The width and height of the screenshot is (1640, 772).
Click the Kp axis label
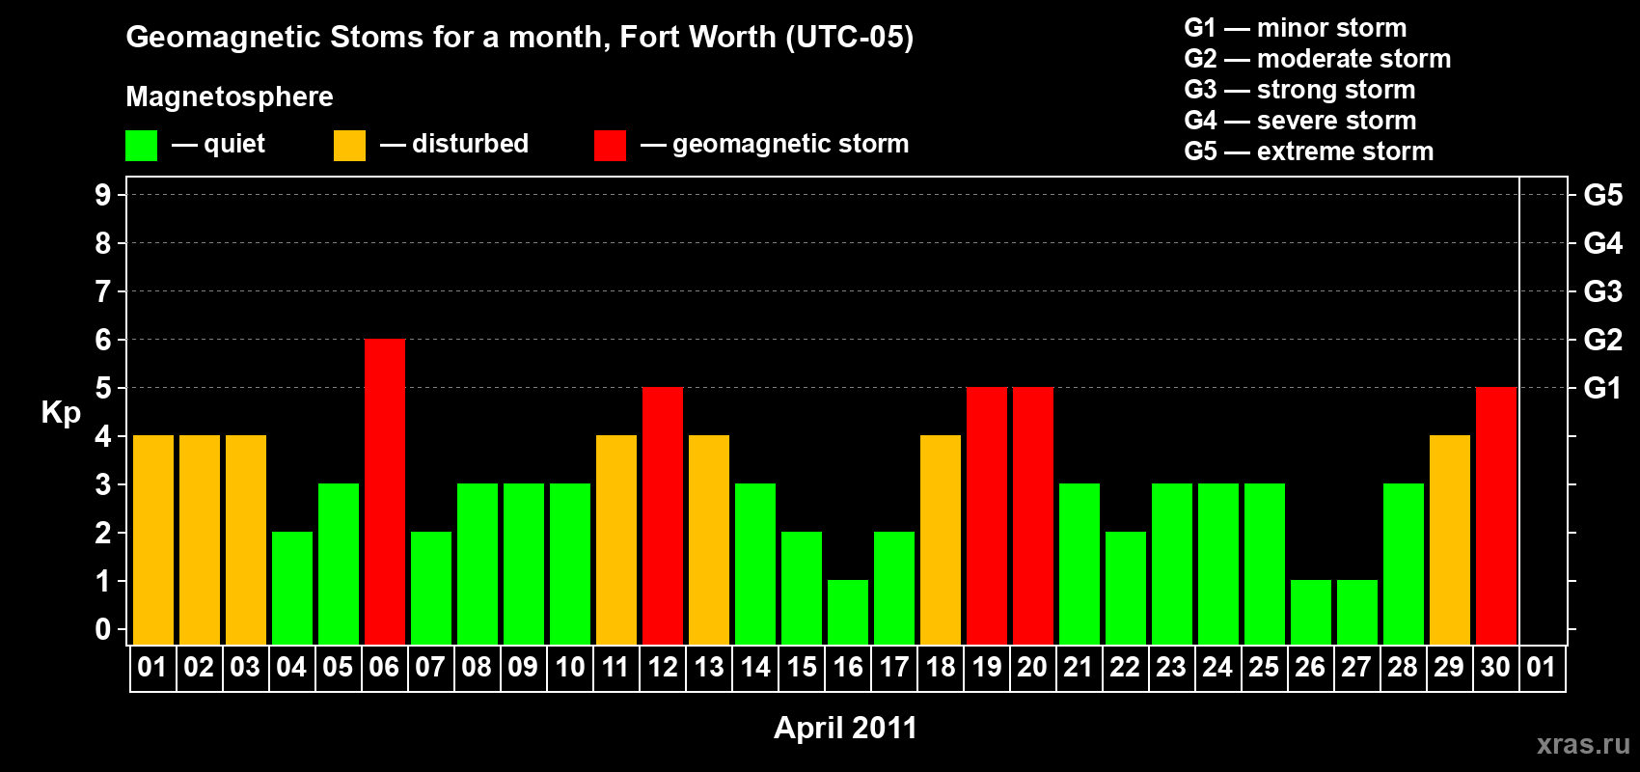coord(61,412)
